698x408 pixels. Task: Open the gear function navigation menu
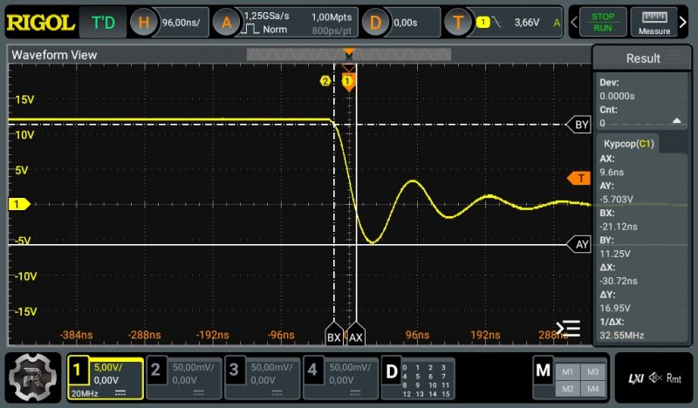(32, 377)
